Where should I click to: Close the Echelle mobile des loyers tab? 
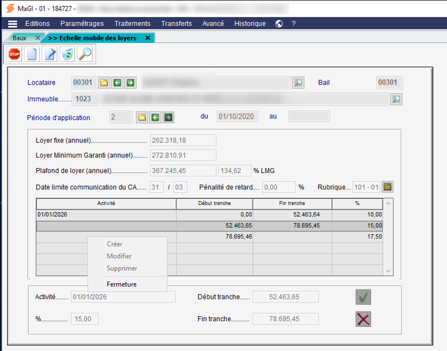[147, 38]
